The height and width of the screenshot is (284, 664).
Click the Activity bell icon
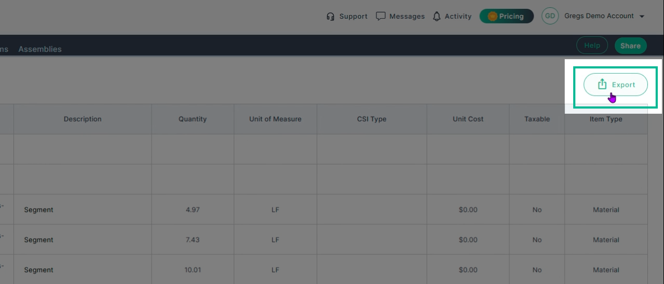437,16
